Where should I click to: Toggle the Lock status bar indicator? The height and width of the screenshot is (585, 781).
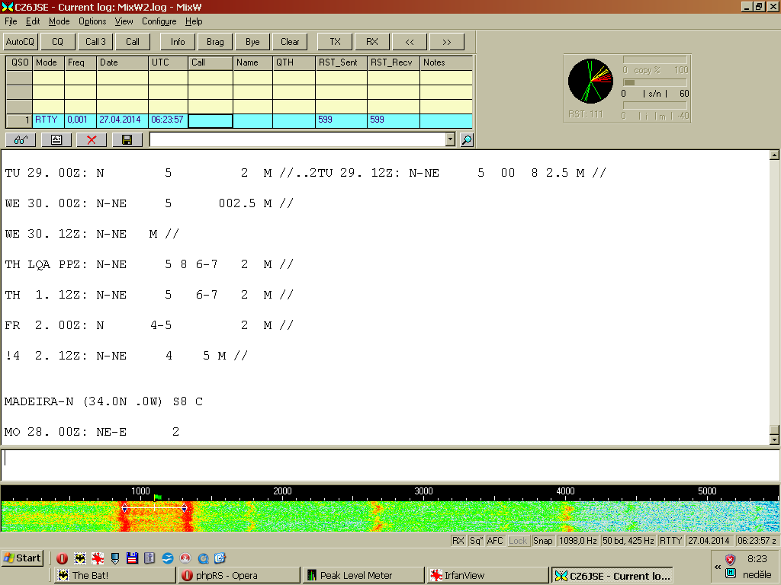(518, 541)
